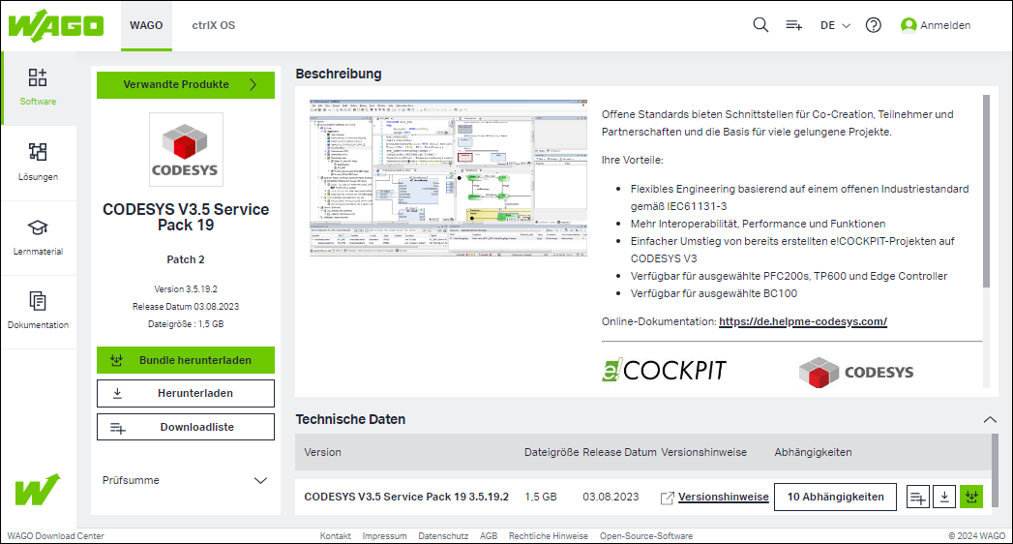This screenshot has width=1013, height=544.
Task: Click the 03.08.2023 date cell in the table
Action: click(x=611, y=497)
